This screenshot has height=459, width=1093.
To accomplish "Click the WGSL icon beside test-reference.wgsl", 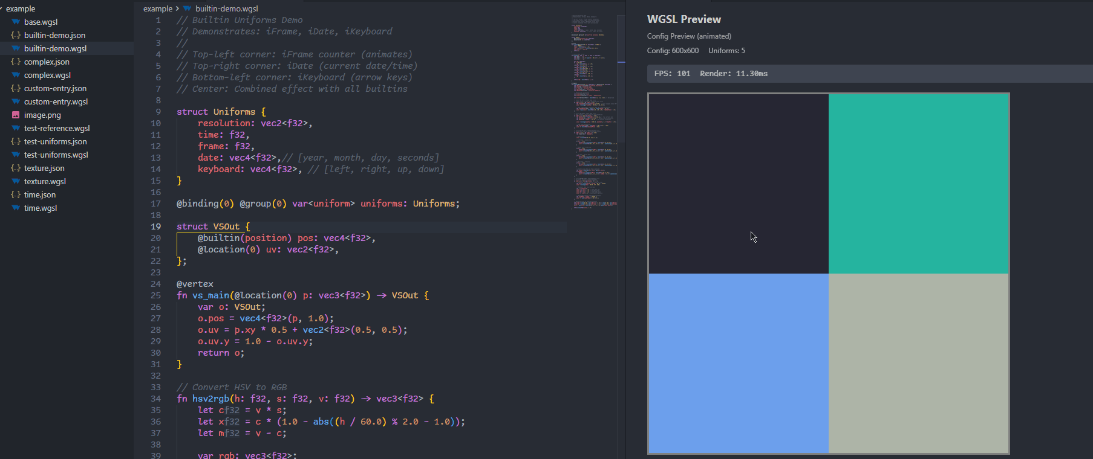I will pos(16,128).
